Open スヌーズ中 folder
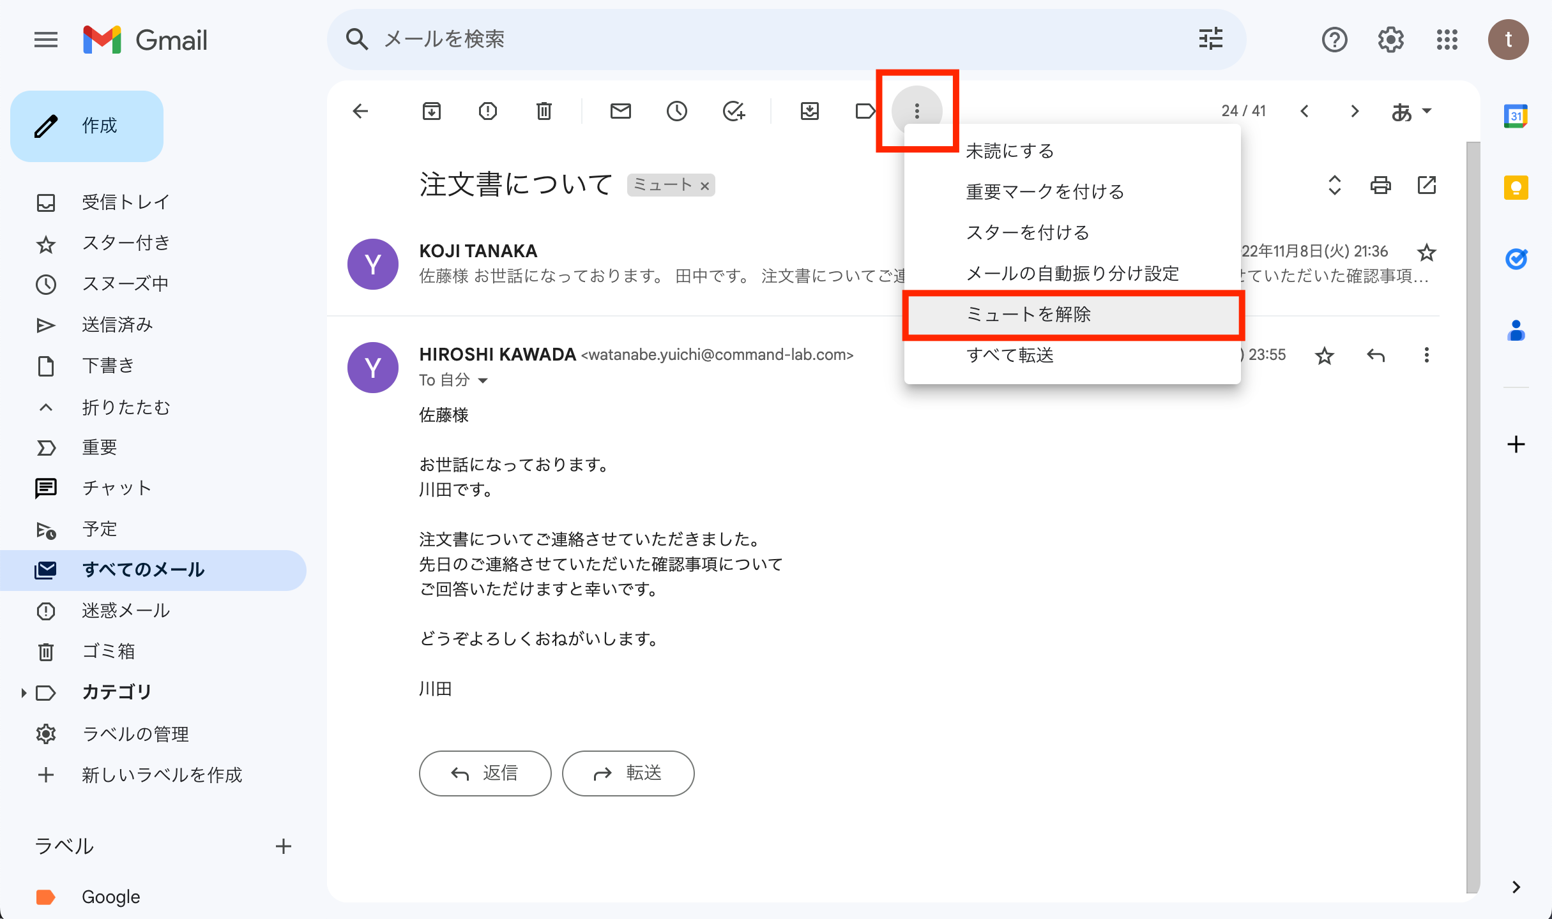Viewport: 1552px width, 919px height. (x=153, y=284)
